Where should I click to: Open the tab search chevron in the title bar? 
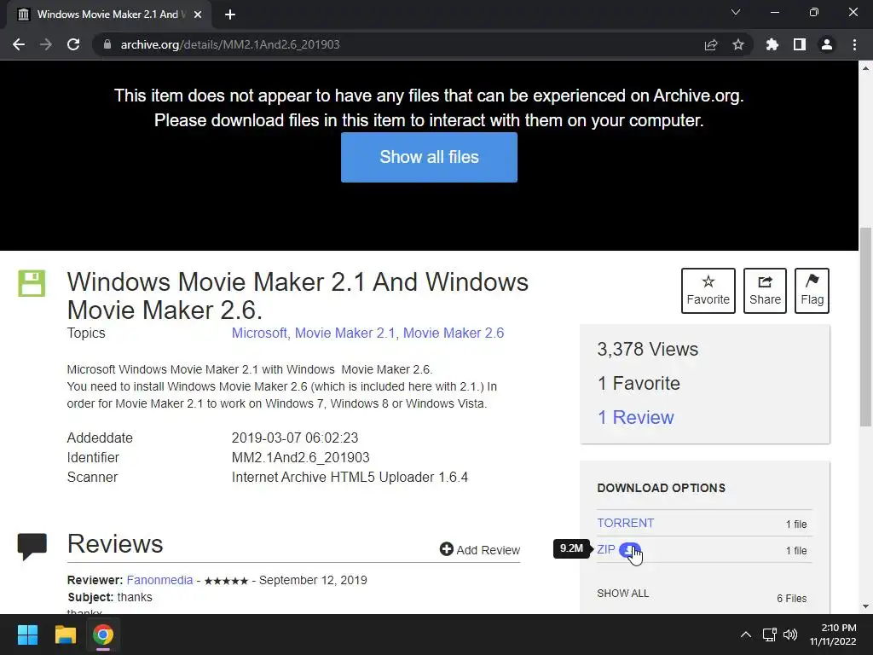736,12
